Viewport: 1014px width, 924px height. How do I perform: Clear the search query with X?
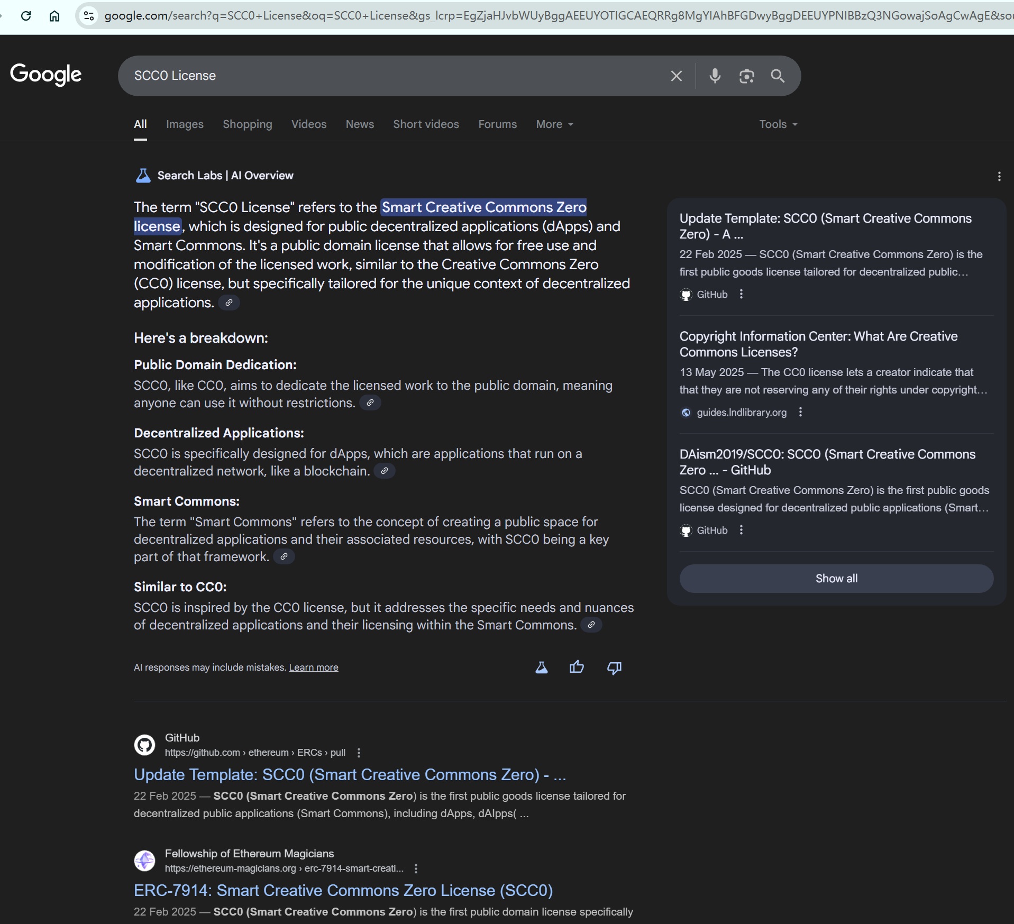click(x=676, y=76)
